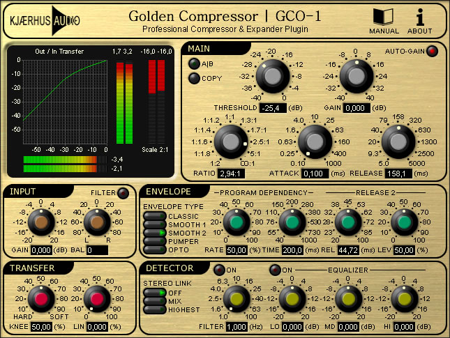Click the Release 2 Lev knob
The height and width of the screenshot is (338, 450).
[x=404, y=222]
